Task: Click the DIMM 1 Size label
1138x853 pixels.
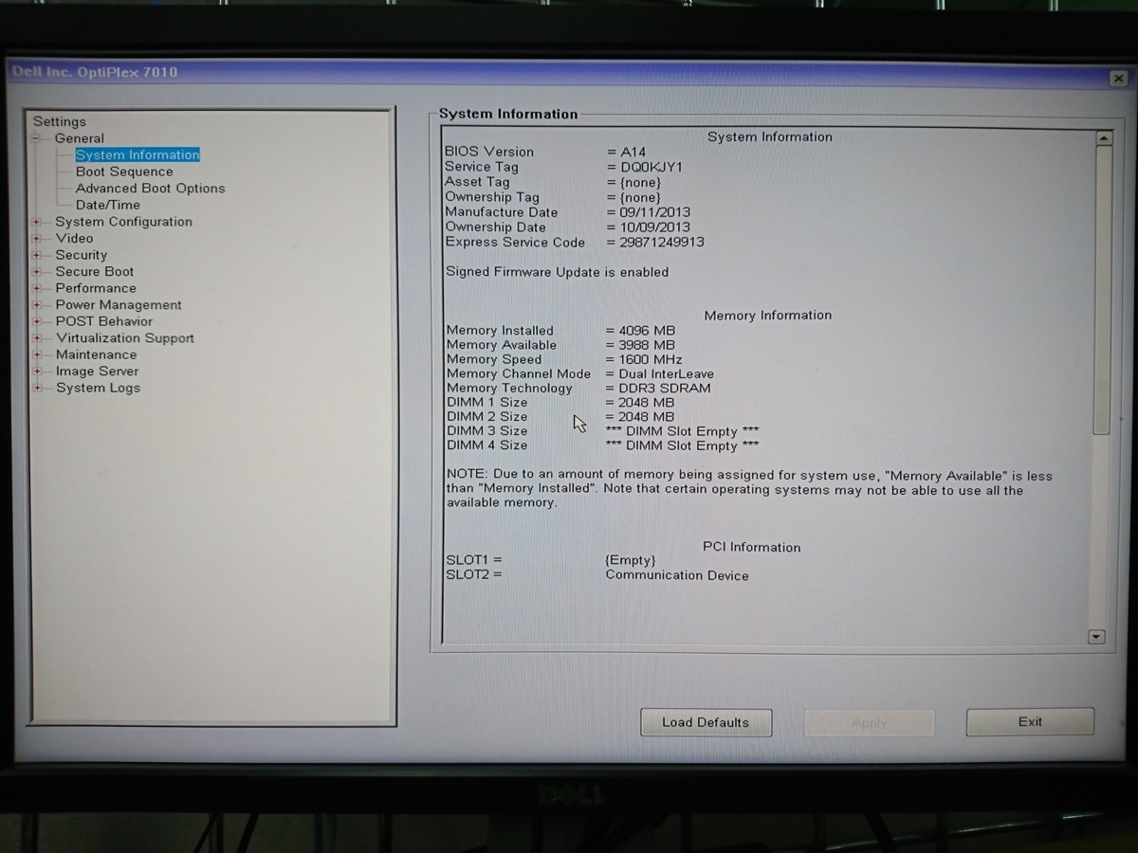Action: 486,402
